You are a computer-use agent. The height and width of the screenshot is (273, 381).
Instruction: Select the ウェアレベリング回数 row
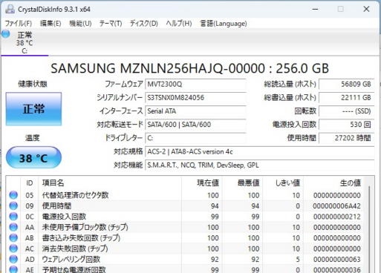[186, 259]
